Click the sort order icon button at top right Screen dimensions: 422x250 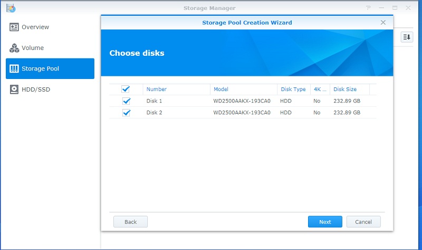pos(407,37)
